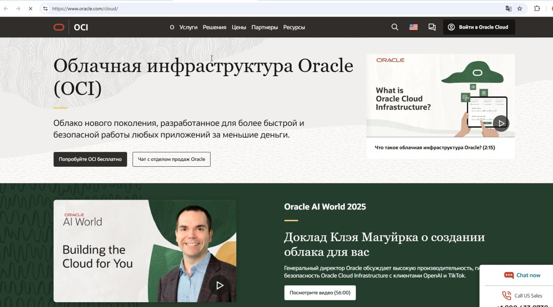Click the Войти в Oracle Cloud button
The height and width of the screenshot is (307, 553).
pos(479,27)
